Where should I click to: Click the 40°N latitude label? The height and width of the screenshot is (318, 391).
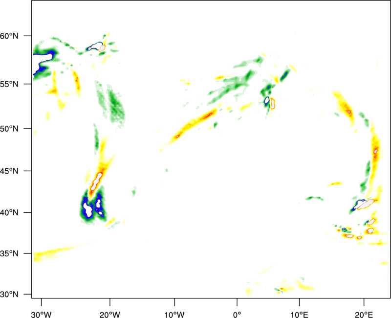9,213
